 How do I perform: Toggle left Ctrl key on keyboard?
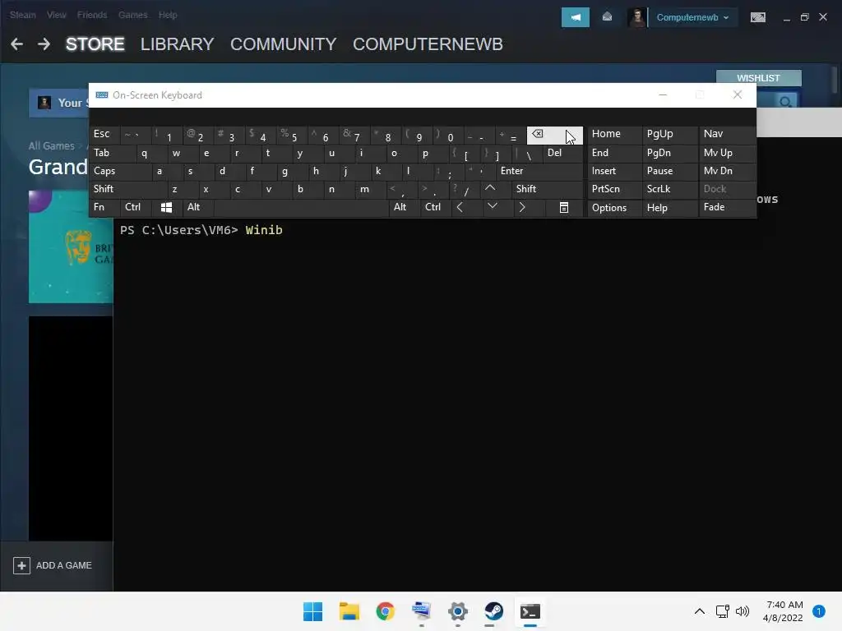[x=136, y=207]
